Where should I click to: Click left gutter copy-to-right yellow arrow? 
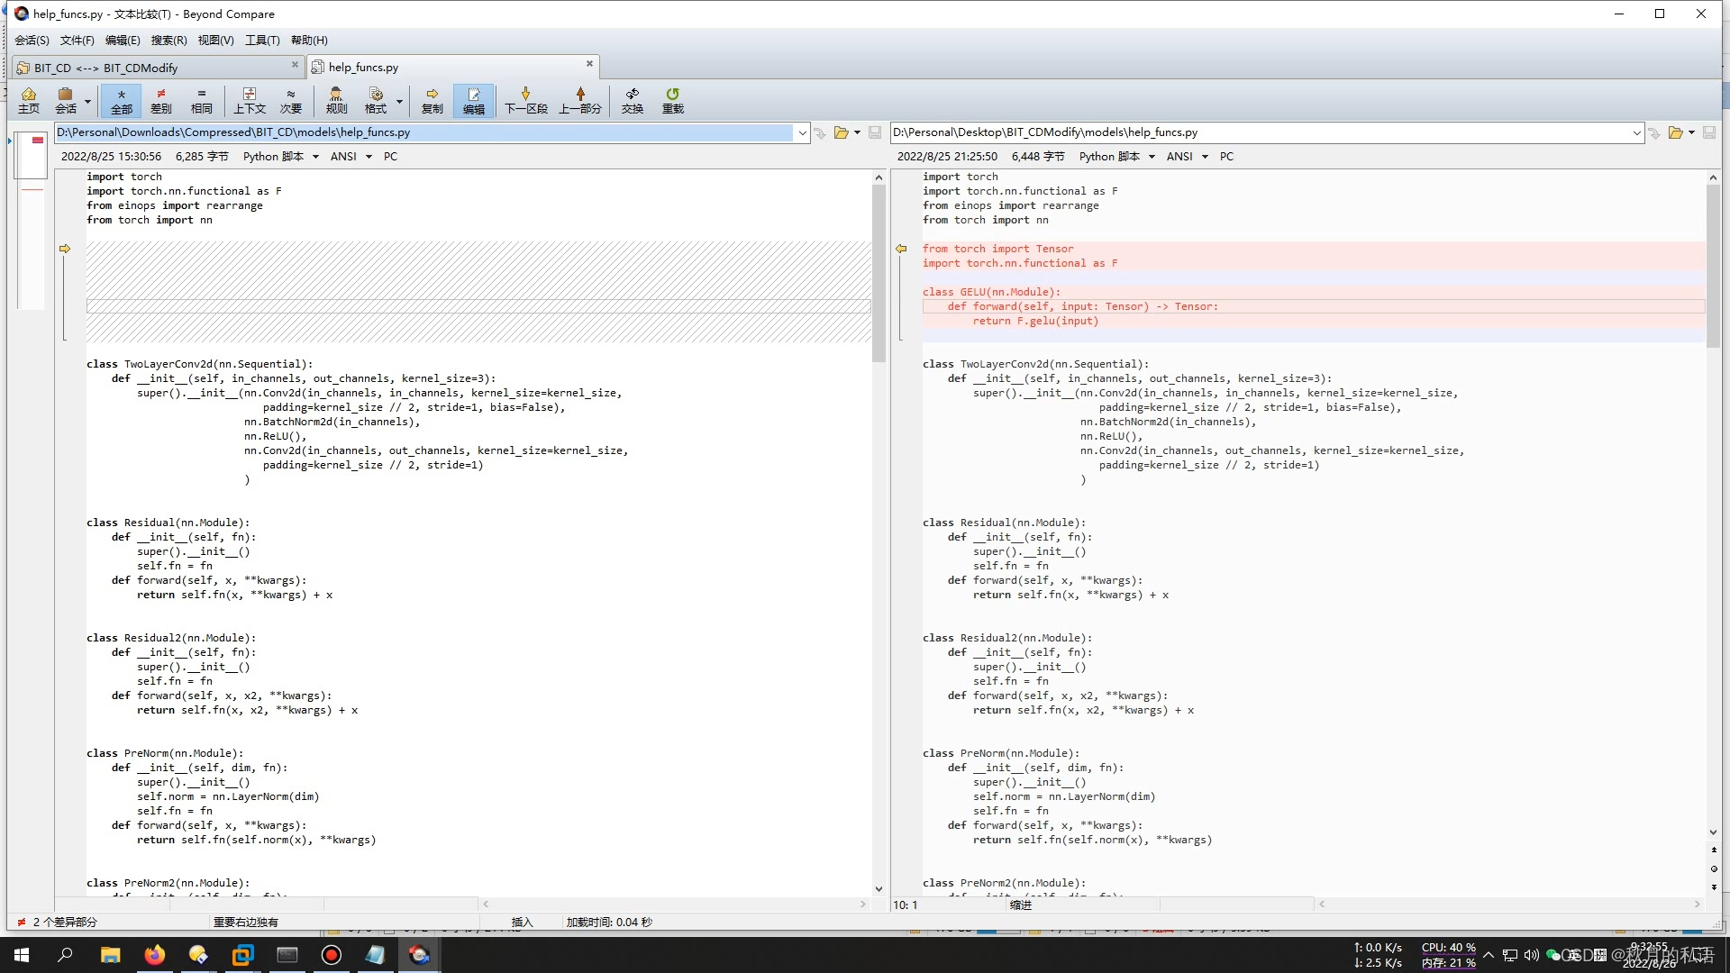65,249
